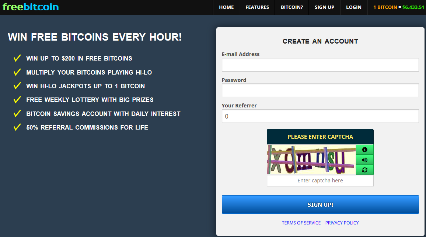Click the Your Referrer label

pyautogui.click(x=239, y=106)
